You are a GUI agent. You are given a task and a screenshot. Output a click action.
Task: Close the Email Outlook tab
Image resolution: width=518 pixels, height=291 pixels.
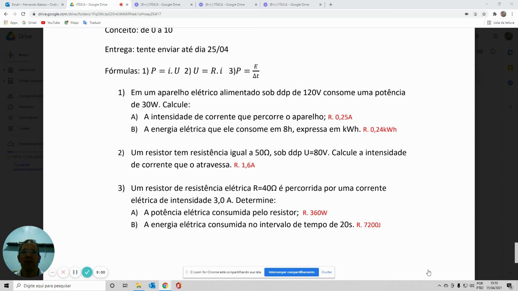tap(62, 4)
